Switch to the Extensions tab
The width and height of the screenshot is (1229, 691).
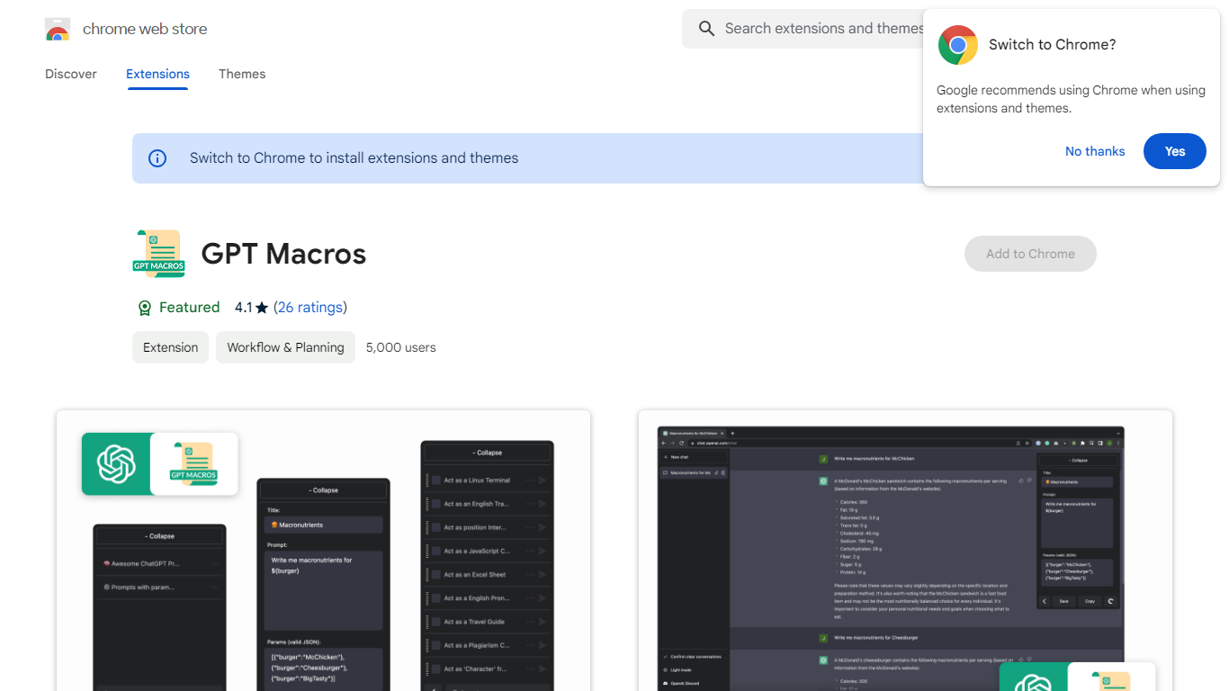pyautogui.click(x=157, y=74)
